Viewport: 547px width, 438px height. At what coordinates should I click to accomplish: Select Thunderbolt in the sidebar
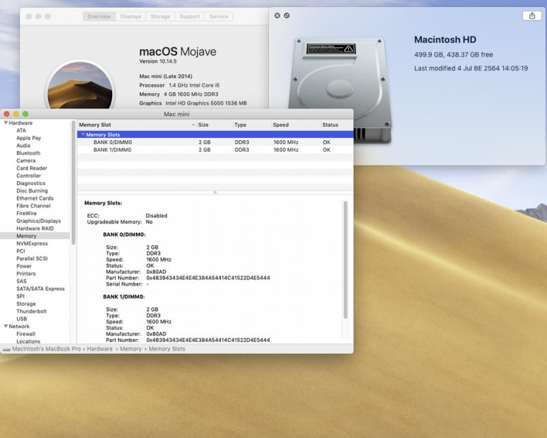coord(31,311)
